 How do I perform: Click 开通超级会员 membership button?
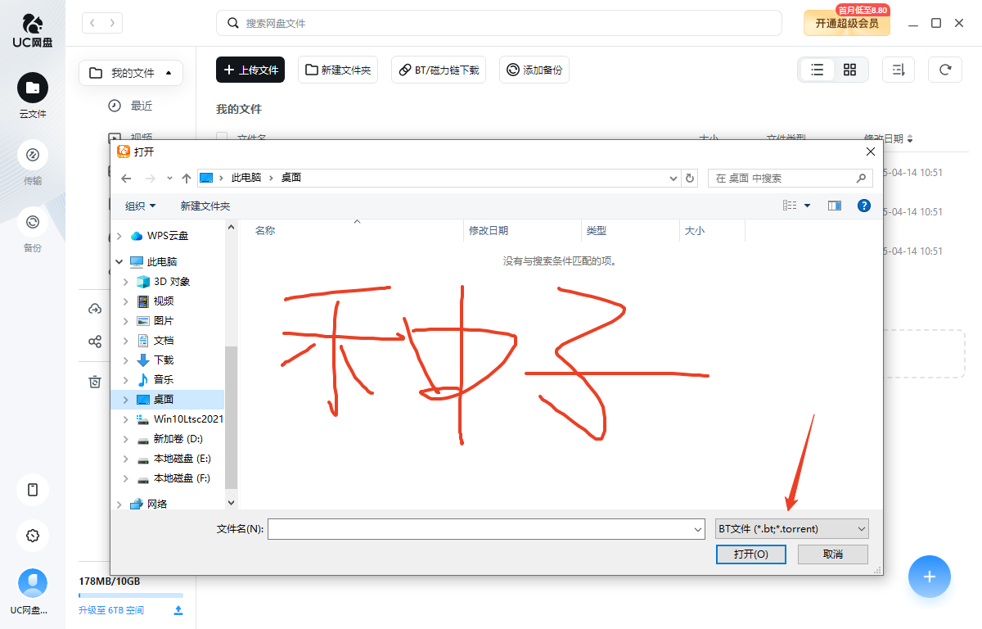pos(846,23)
